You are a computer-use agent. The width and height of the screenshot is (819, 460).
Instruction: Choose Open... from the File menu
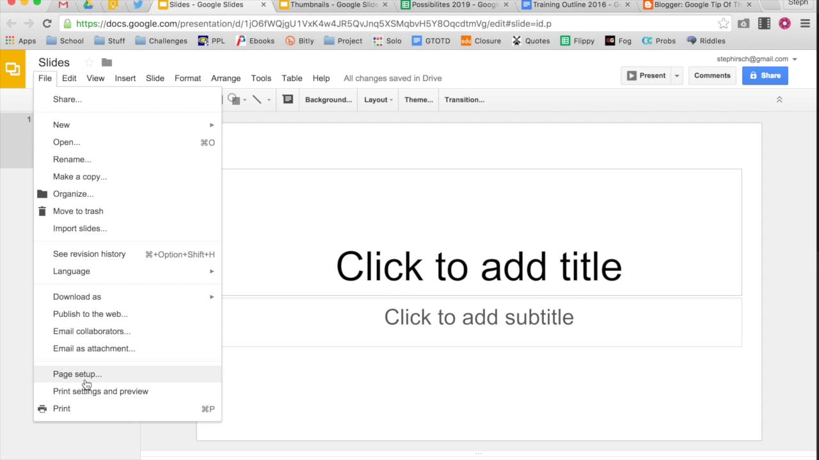coord(127,142)
